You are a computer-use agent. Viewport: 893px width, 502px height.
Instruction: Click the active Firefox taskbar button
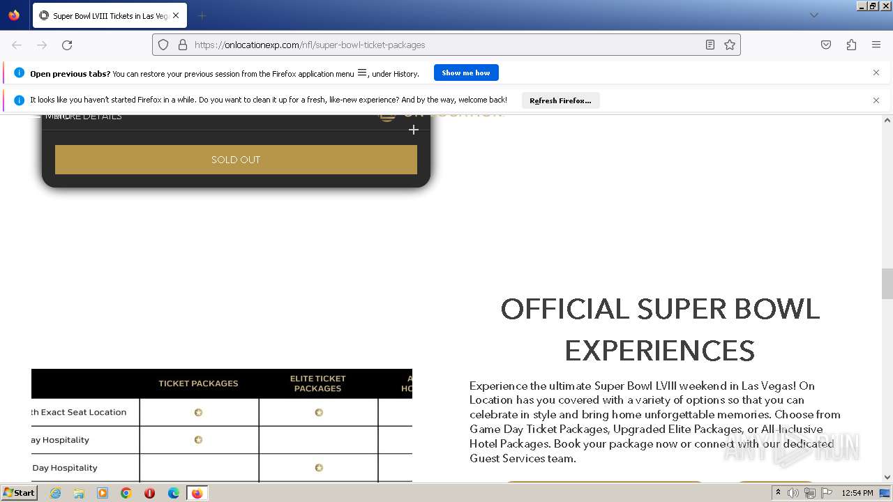(197, 493)
